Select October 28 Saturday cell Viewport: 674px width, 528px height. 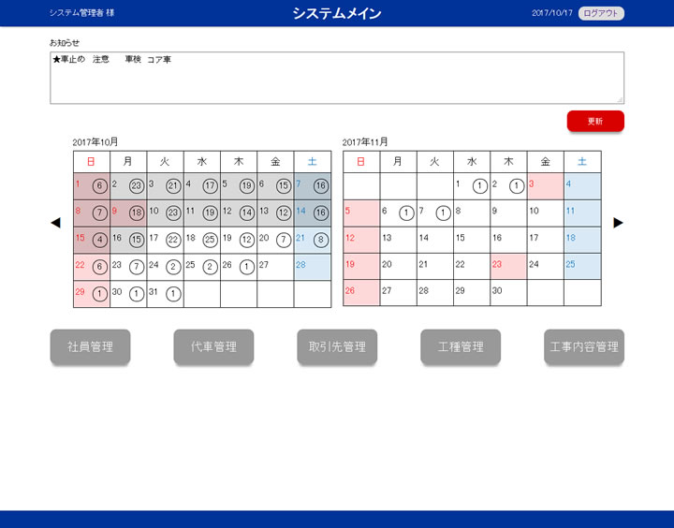coord(313,267)
